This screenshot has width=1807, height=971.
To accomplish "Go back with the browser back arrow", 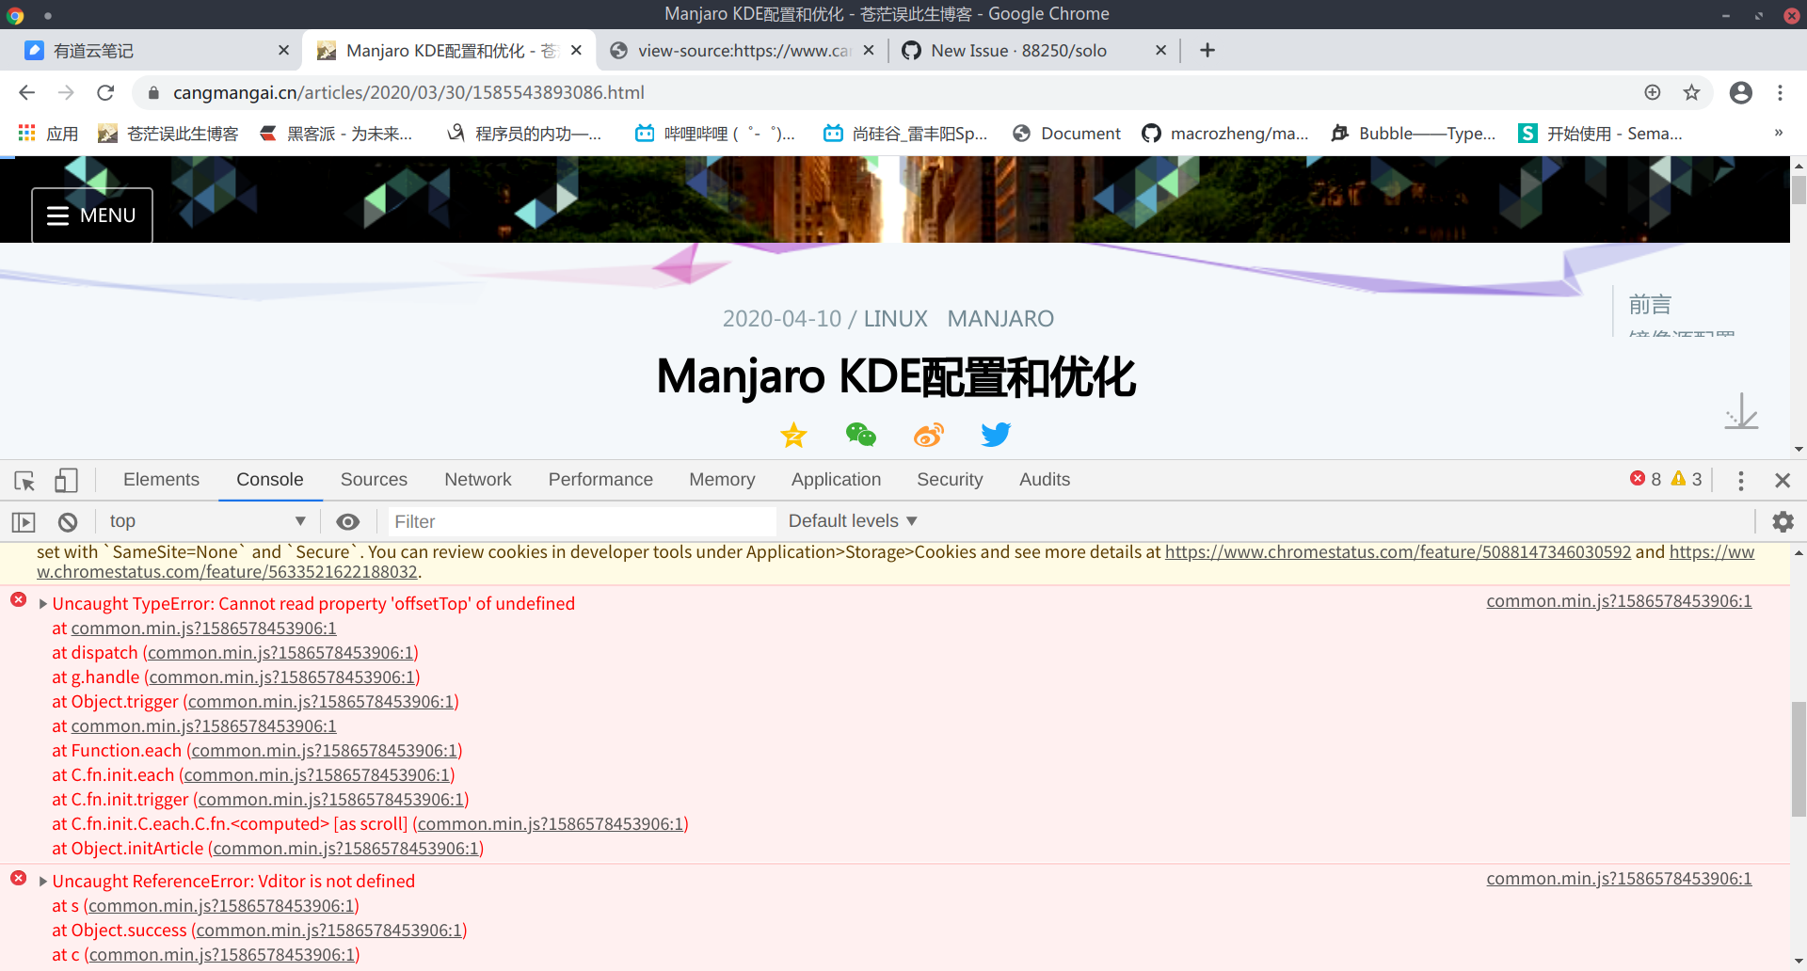I will coord(26,92).
